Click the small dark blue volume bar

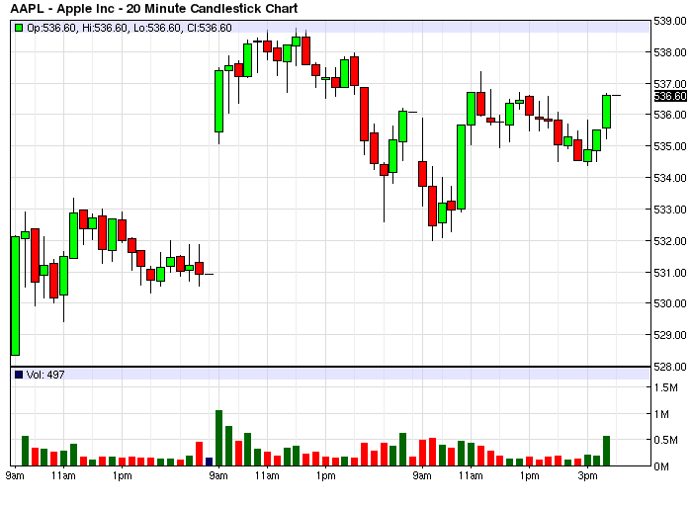point(210,462)
